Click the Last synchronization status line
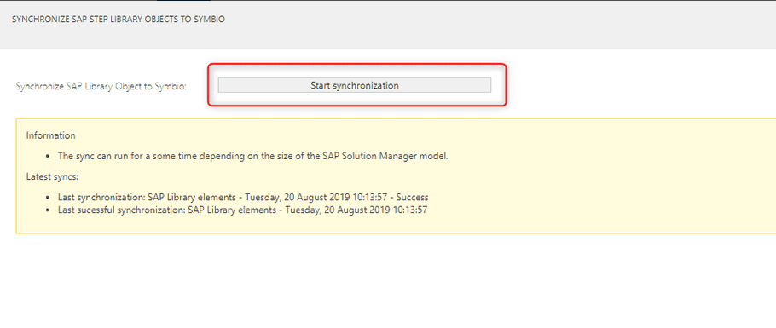 pyautogui.click(x=243, y=197)
